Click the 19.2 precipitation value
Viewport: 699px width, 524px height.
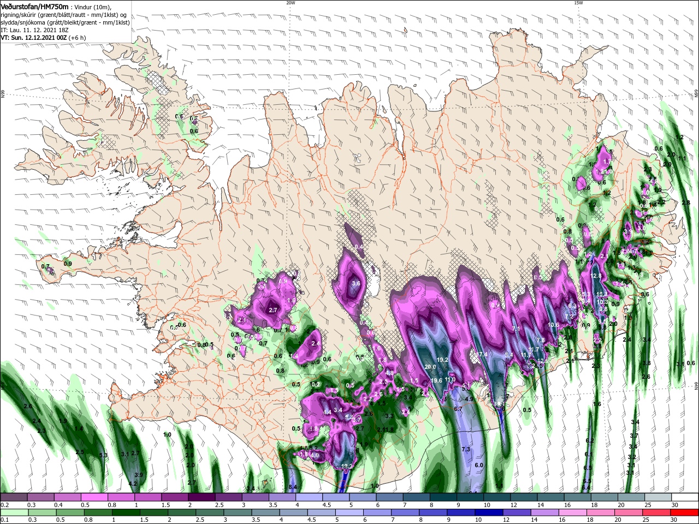click(x=442, y=360)
